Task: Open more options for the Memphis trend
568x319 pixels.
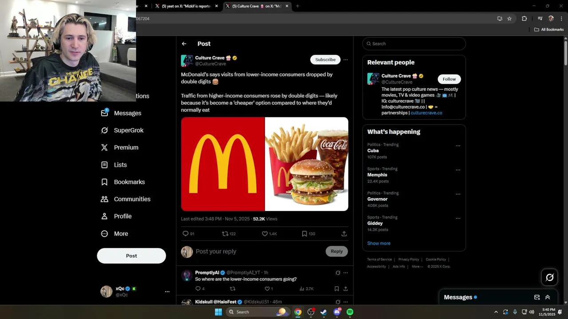Action: pos(458,170)
